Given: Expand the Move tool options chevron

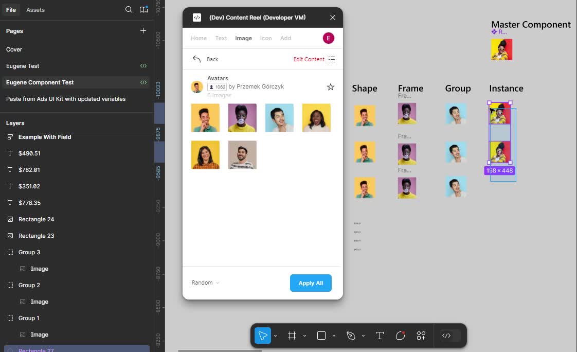Looking at the screenshot, I should (x=275, y=336).
